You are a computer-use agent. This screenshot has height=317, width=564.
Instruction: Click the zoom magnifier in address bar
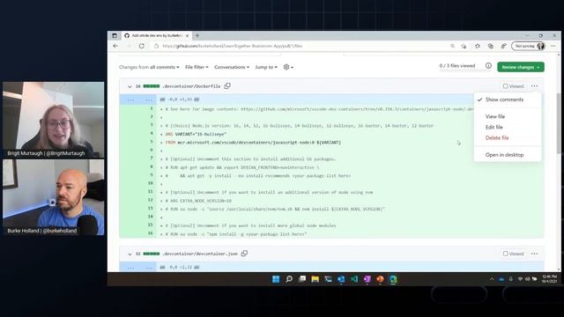(452, 46)
